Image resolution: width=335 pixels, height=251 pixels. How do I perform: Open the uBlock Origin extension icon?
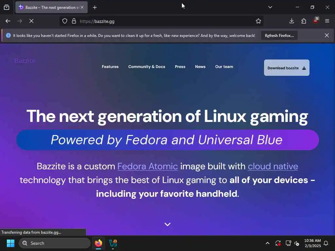point(316,21)
